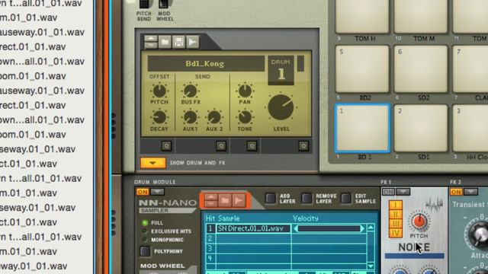Select drum pad 5 BD2
Screen dimensions: 488x274
click(362, 69)
